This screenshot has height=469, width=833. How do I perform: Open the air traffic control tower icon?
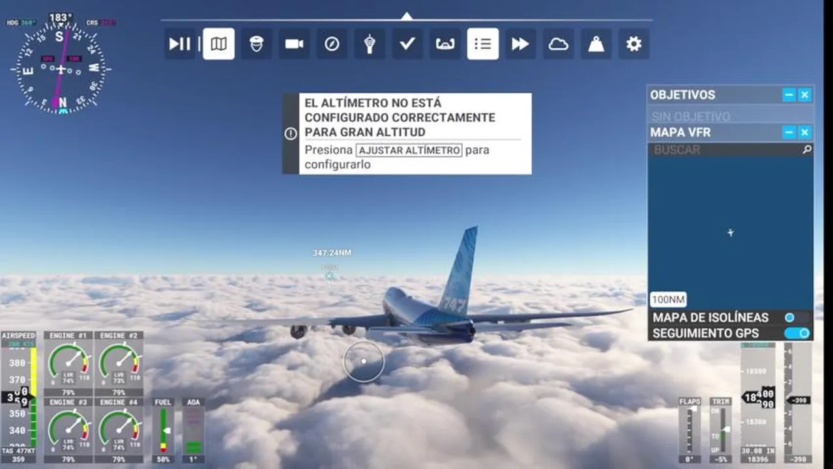tap(370, 44)
